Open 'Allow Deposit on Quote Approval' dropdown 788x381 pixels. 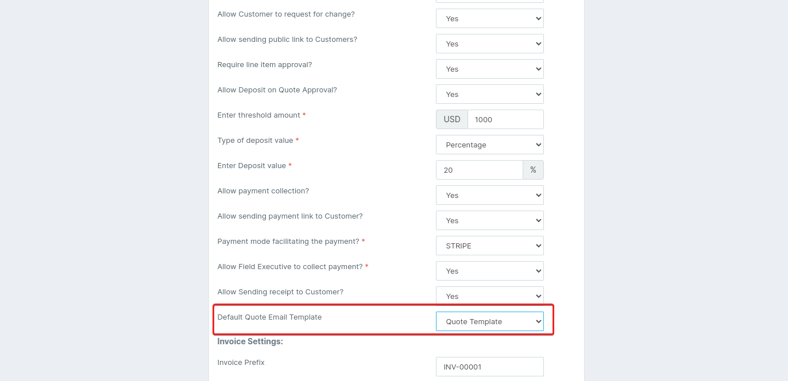(489, 94)
